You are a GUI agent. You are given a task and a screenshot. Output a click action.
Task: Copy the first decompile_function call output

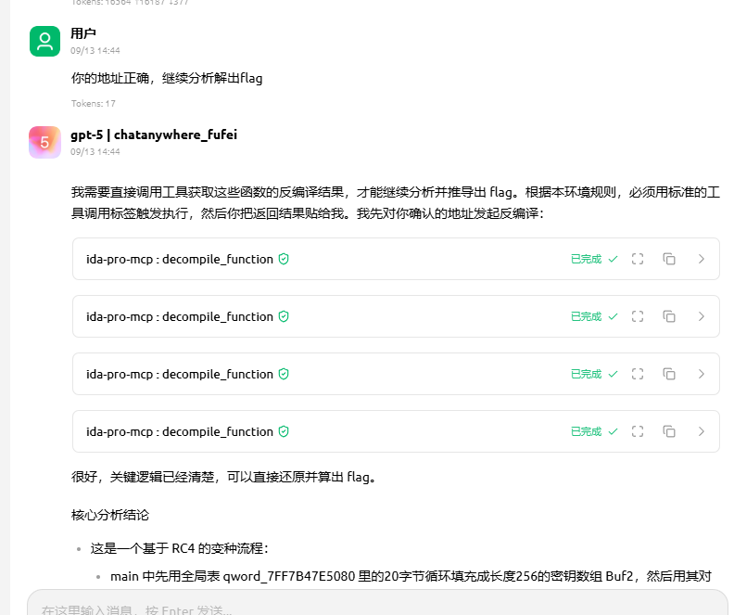point(669,259)
